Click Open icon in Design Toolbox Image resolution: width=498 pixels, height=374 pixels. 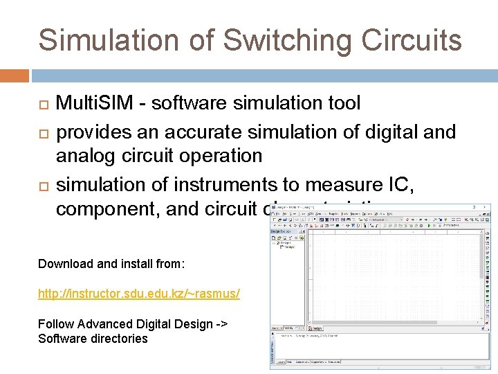point(279,238)
